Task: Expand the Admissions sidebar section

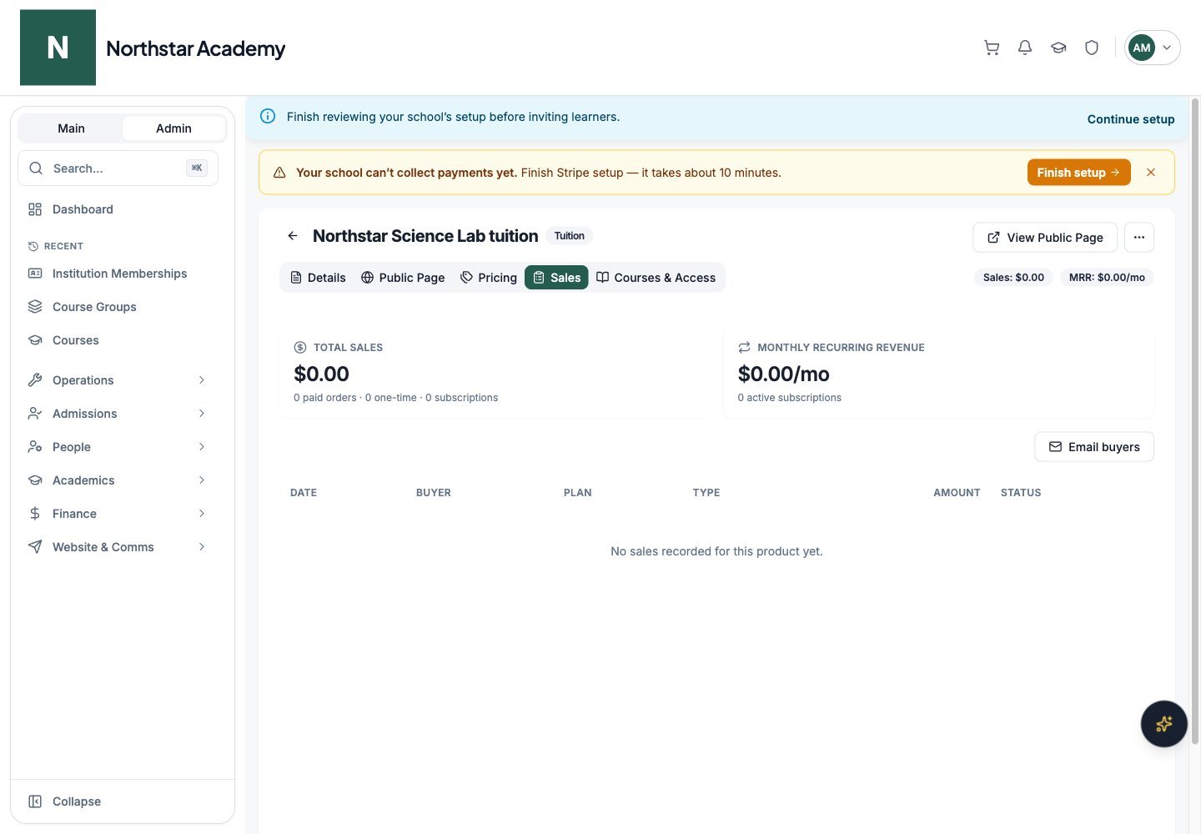Action: tap(118, 414)
